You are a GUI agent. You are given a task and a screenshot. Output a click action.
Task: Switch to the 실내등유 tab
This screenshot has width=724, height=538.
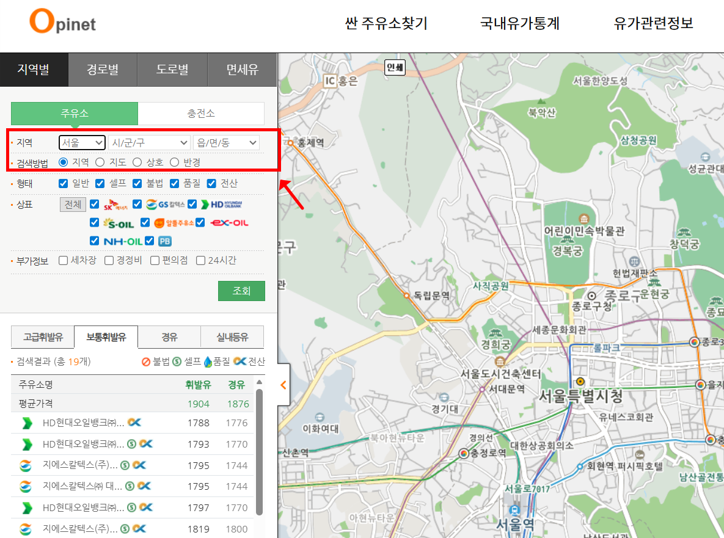tap(232, 337)
